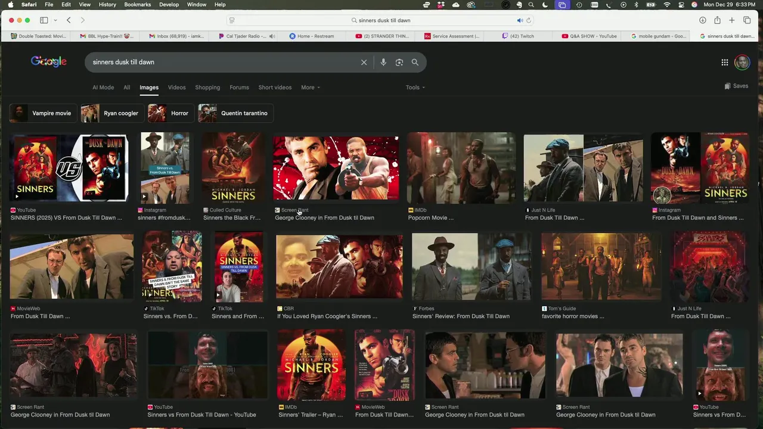763x429 pixels.
Task: Open macOS Control Center icon
Action: click(x=681, y=5)
